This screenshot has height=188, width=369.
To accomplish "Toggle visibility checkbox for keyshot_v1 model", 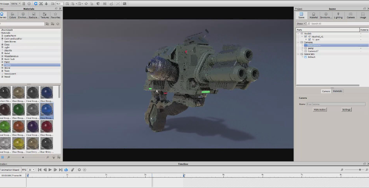I will pyautogui.click(x=305, y=36).
